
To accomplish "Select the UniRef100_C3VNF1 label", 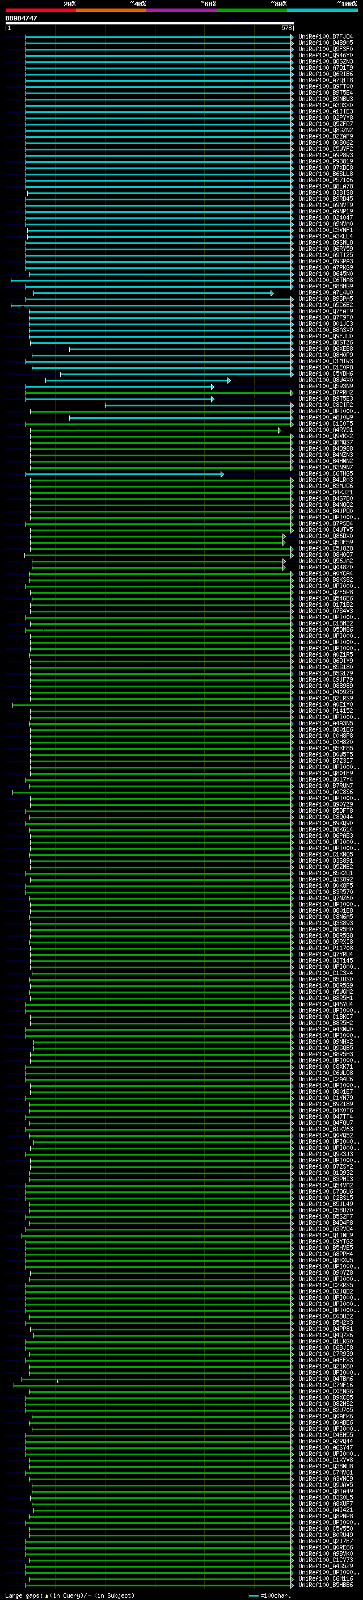I will point(326,230).
